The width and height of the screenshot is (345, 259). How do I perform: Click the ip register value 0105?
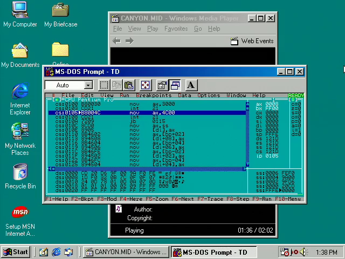pyautogui.click(x=272, y=156)
